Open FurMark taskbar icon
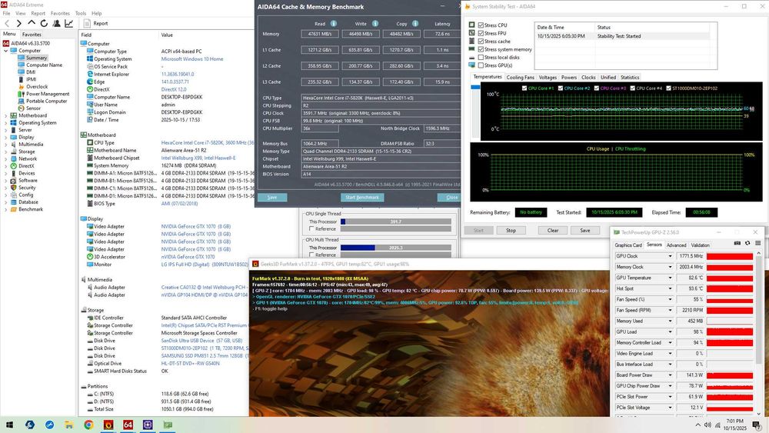Viewport: 769px width, 433px height. pyautogui.click(x=108, y=425)
